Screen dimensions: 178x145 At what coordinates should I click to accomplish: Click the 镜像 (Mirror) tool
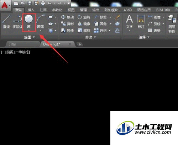coord(84,24)
